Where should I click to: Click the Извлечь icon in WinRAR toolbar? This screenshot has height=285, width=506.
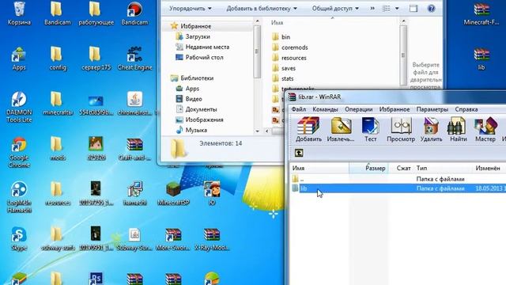pos(341,130)
